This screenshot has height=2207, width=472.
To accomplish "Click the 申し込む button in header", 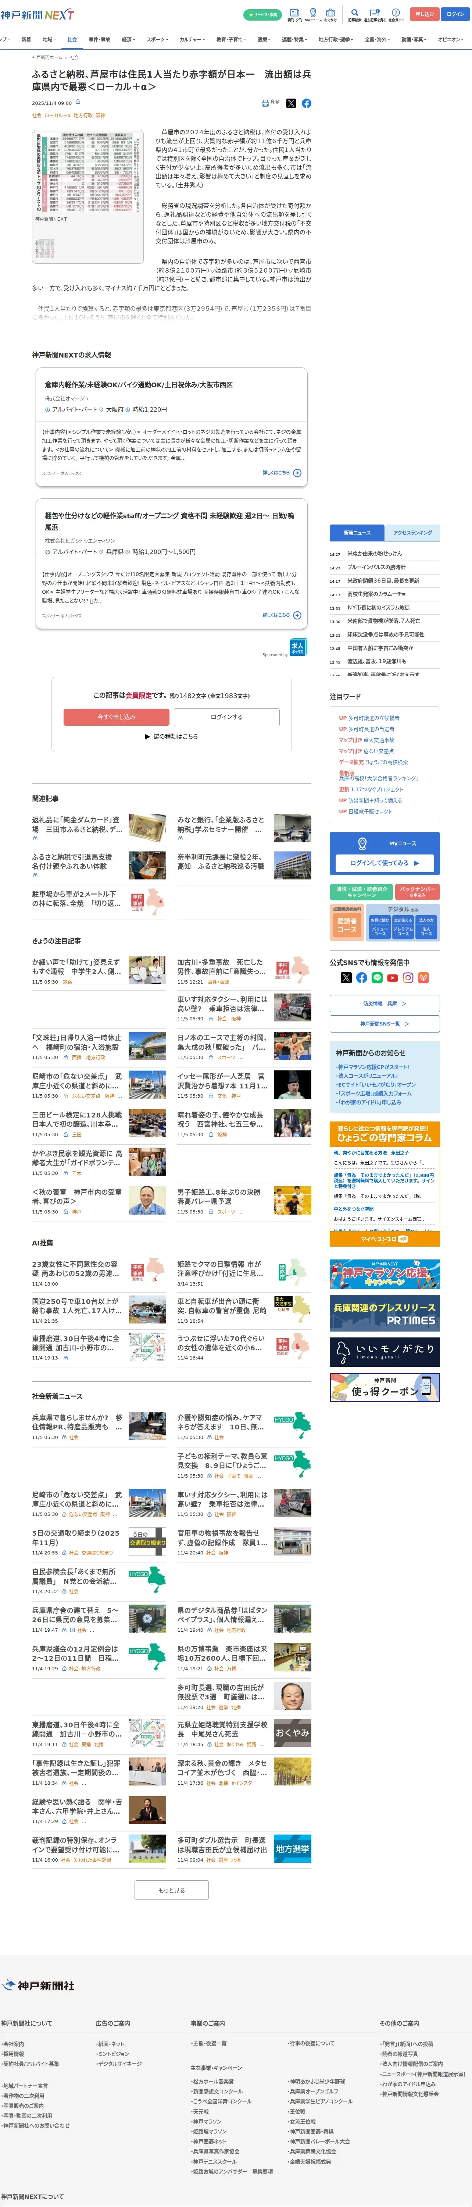I will [x=424, y=14].
